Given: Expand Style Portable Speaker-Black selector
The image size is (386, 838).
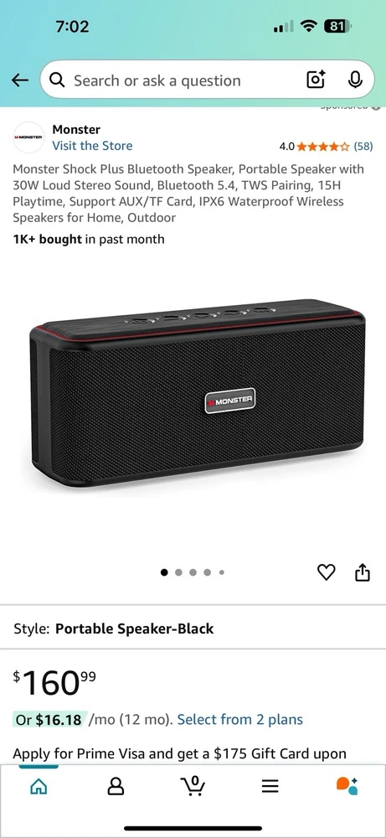Looking at the screenshot, I should point(193,628).
